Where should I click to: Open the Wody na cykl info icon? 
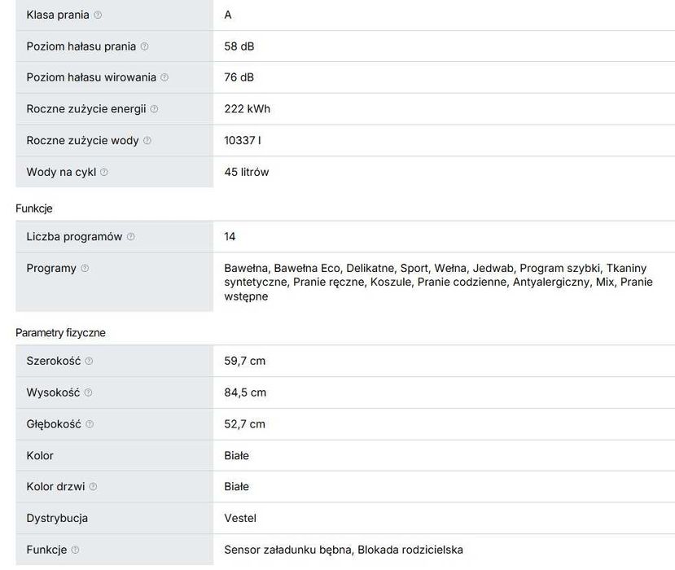(103, 173)
